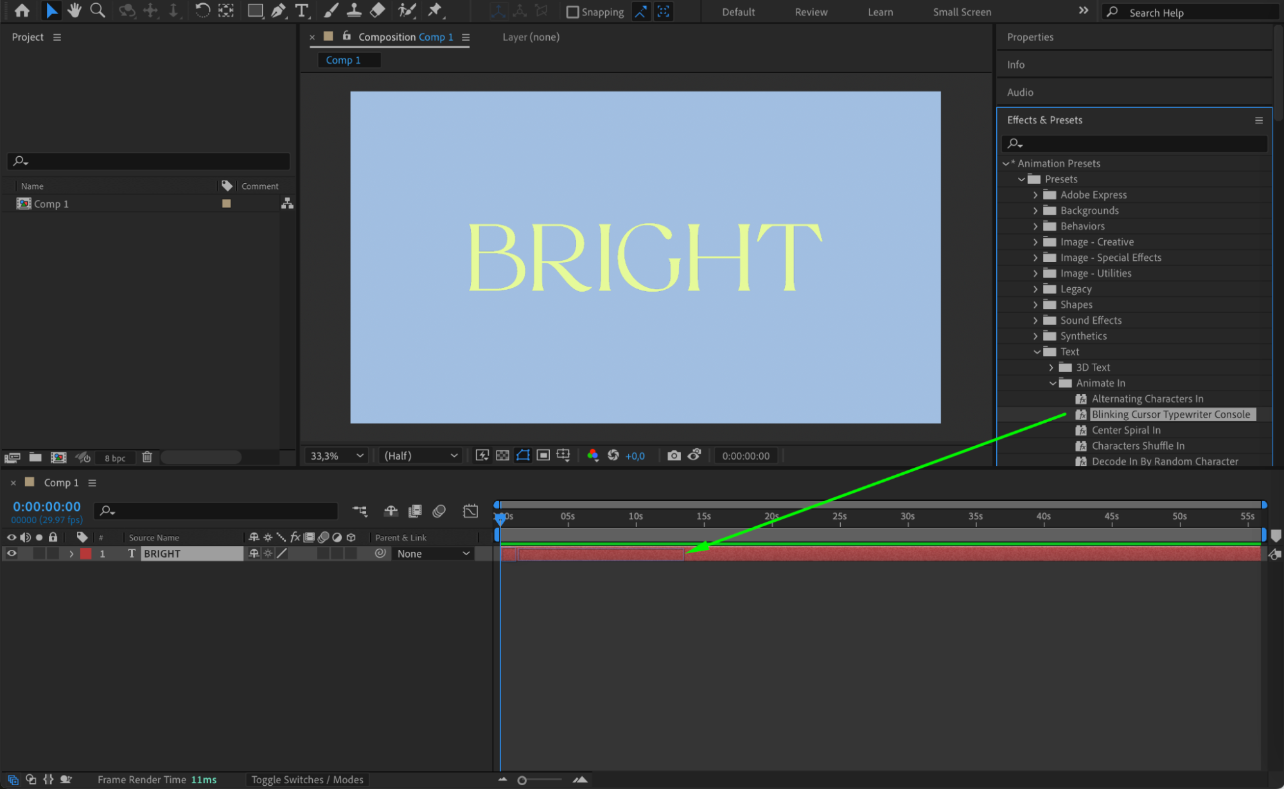Expand the Backgrounds presets folder

click(1035, 211)
